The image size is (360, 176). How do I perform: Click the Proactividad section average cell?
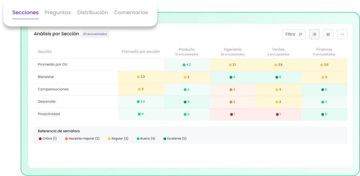[141, 114]
